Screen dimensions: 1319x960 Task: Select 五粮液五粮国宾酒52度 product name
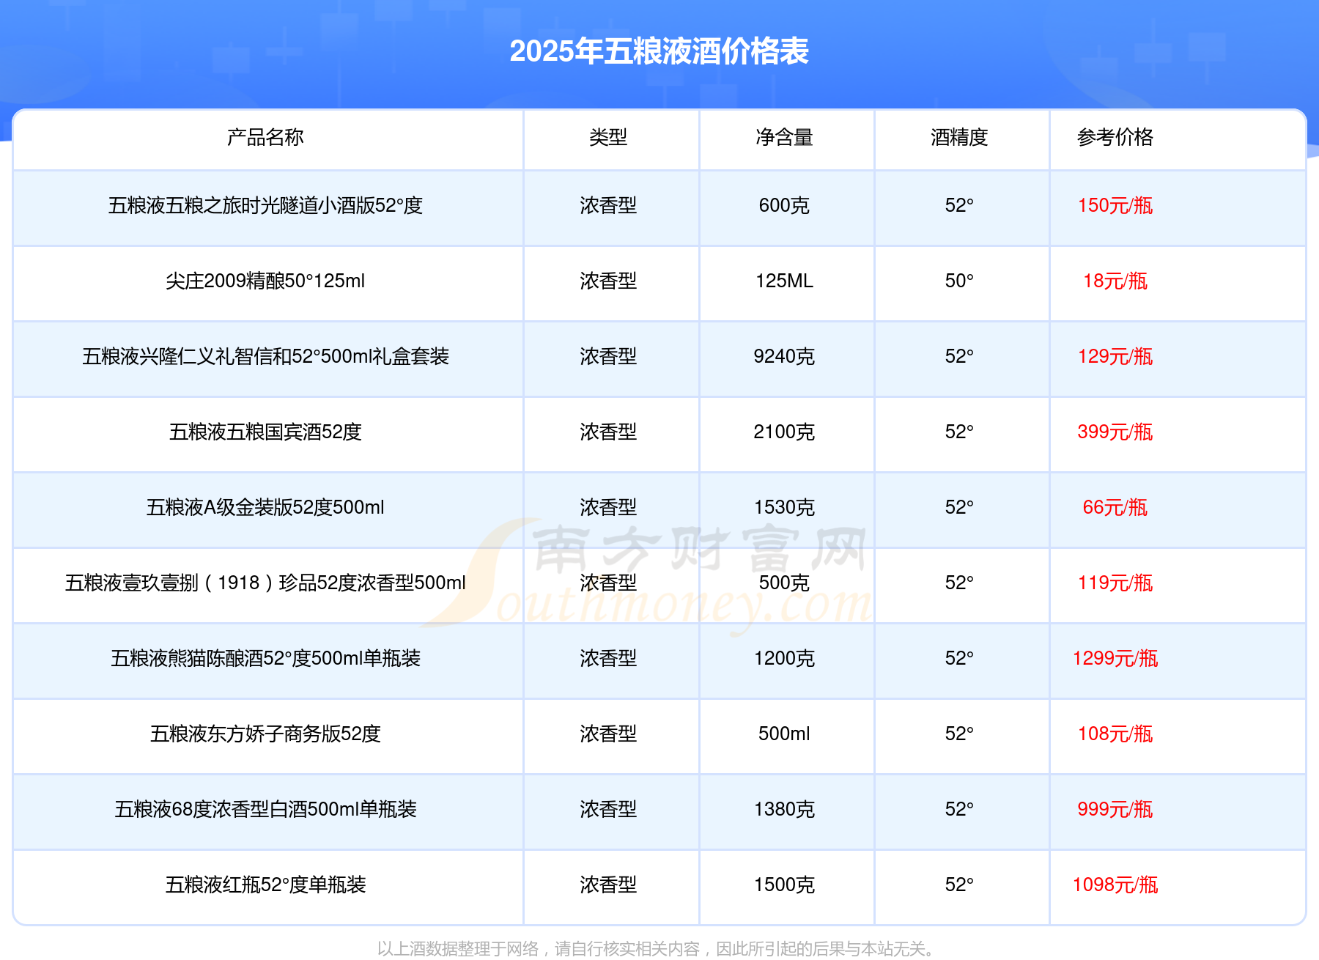click(x=265, y=432)
